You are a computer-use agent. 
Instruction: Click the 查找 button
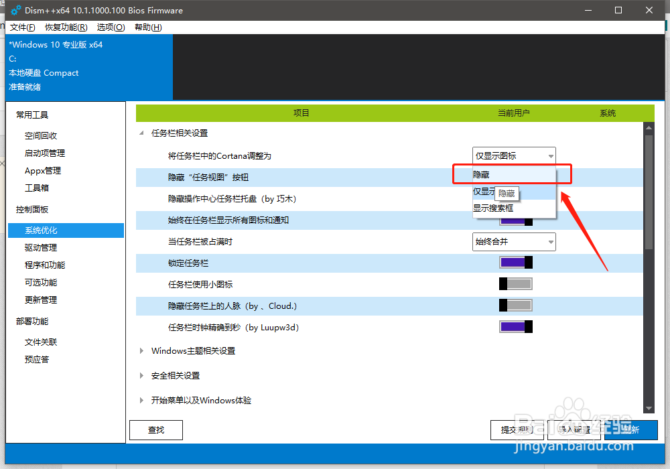click(156, 430)
